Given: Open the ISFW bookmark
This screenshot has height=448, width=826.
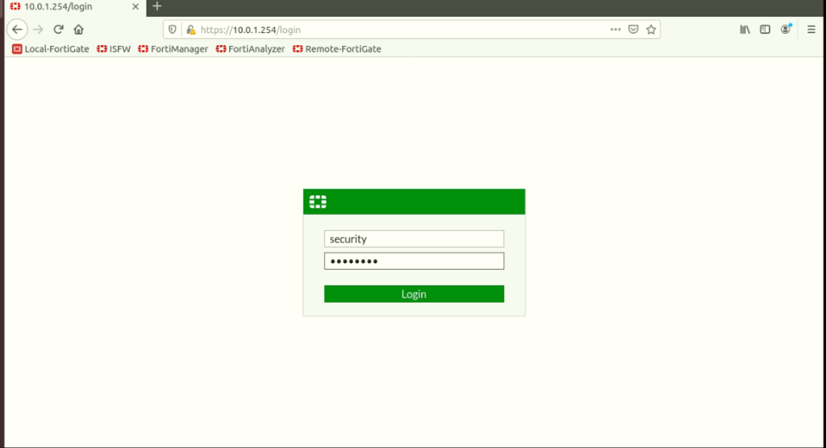Looking at the screenshot, I should (115, 49).
